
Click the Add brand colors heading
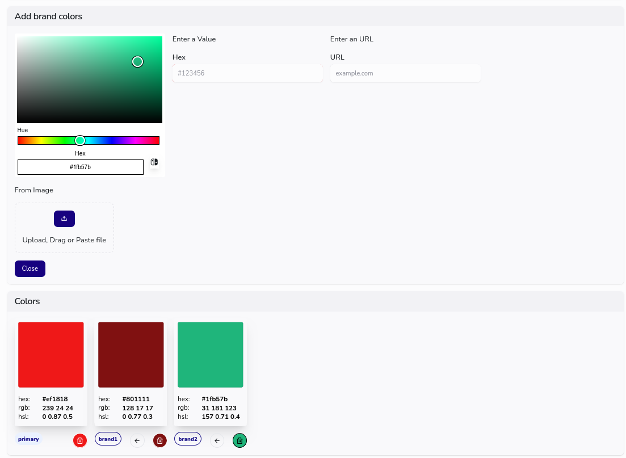point(48,16)
